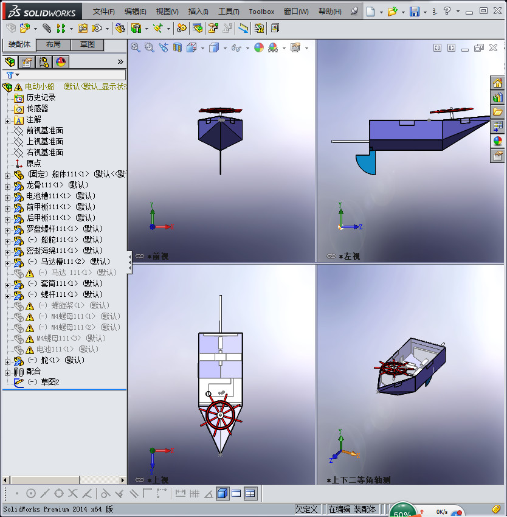Viewport: 507px width, 517px height.
Task: Switch to the 草图 tab
Action: click(88, 44)
